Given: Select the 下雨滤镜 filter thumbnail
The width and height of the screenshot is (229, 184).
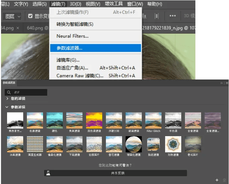Looking at the screenshot, I should pos(74,144).
